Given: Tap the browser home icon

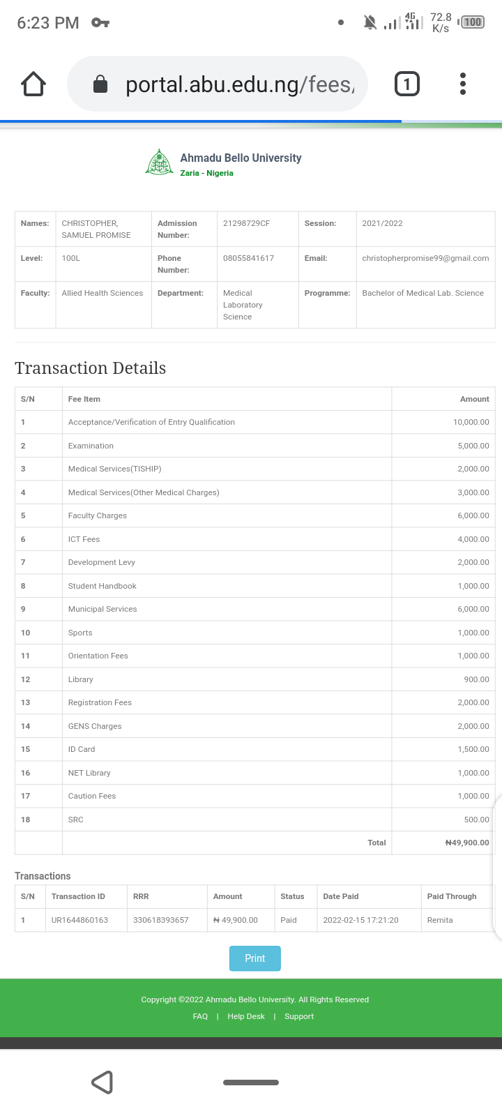Looking at the screenshot, I should pos(33,84).
